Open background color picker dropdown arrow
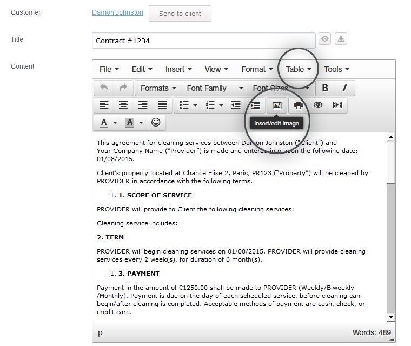The width and height of the screenshot is (411, 346). point(141,123)
